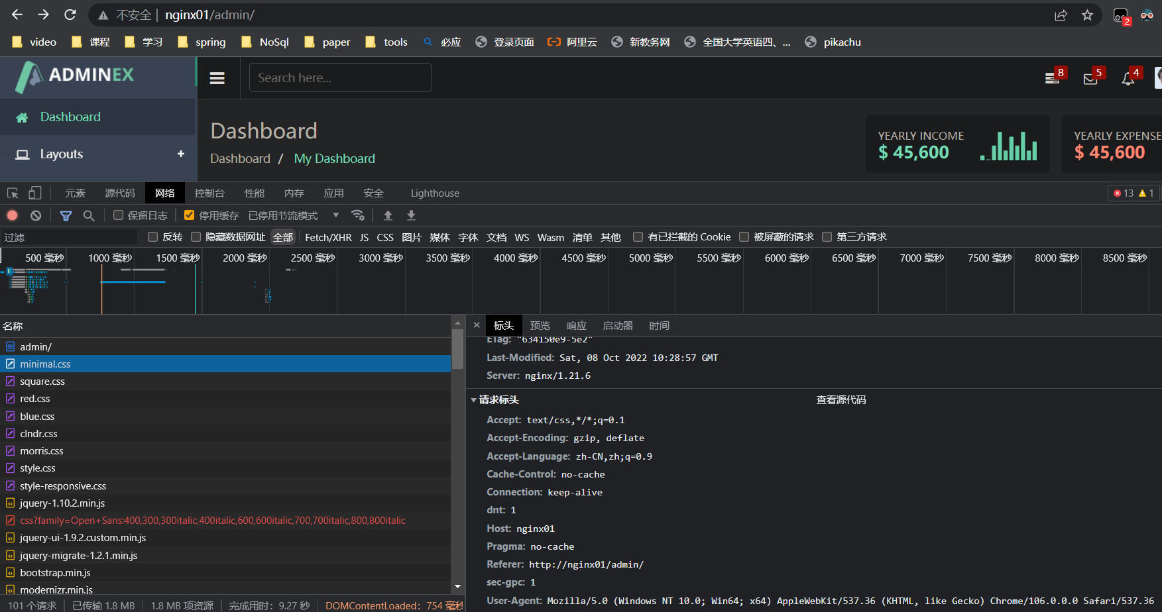Switch to the 源代码 DevTools tab
The image size is (1162, 612).
pos(120,193)
